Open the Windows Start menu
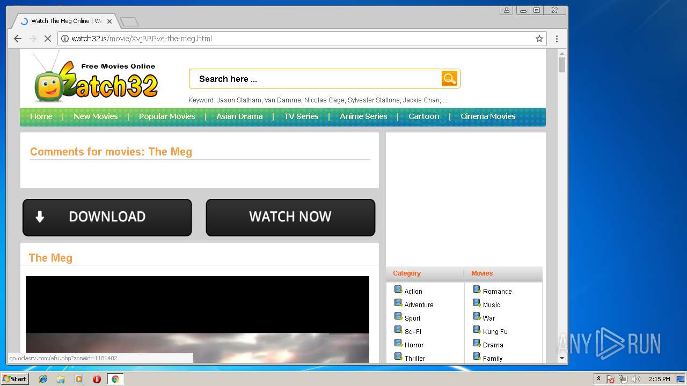 (x=14, y=379)
